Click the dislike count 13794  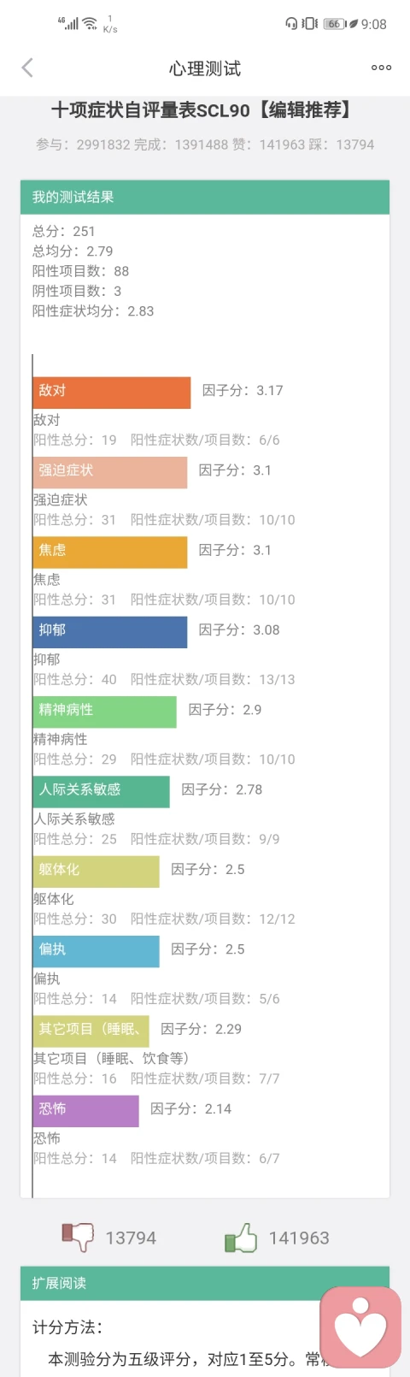(x=131, y=1238)
